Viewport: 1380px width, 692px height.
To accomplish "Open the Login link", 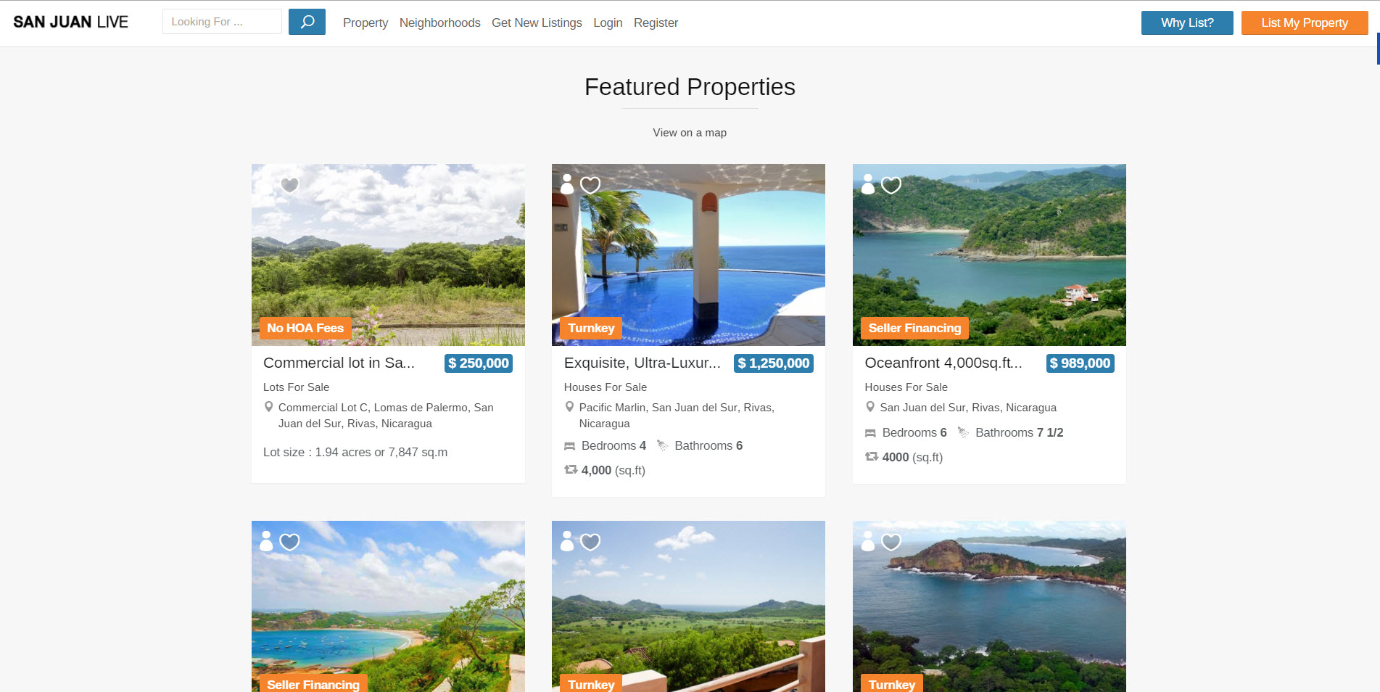I will point(608,22).
